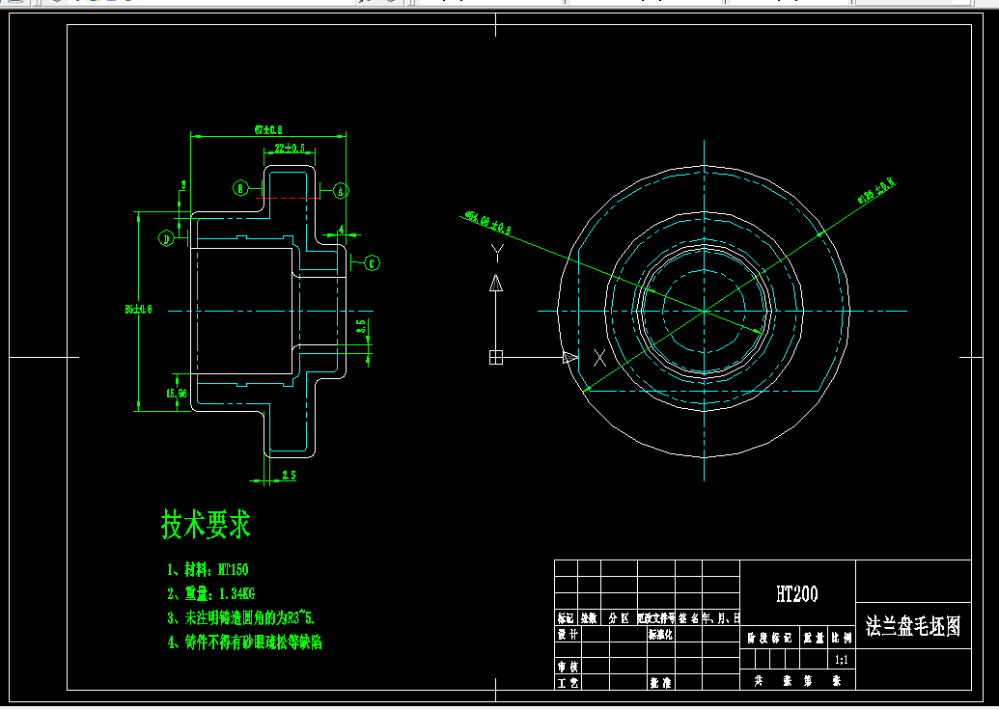Select the note about 未注明铸造圆角 R3~5
The image size is (999, 710).
point(241,617)
